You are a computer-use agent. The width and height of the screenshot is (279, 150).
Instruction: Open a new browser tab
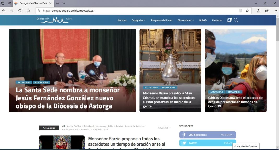click(x=57, y=3)
